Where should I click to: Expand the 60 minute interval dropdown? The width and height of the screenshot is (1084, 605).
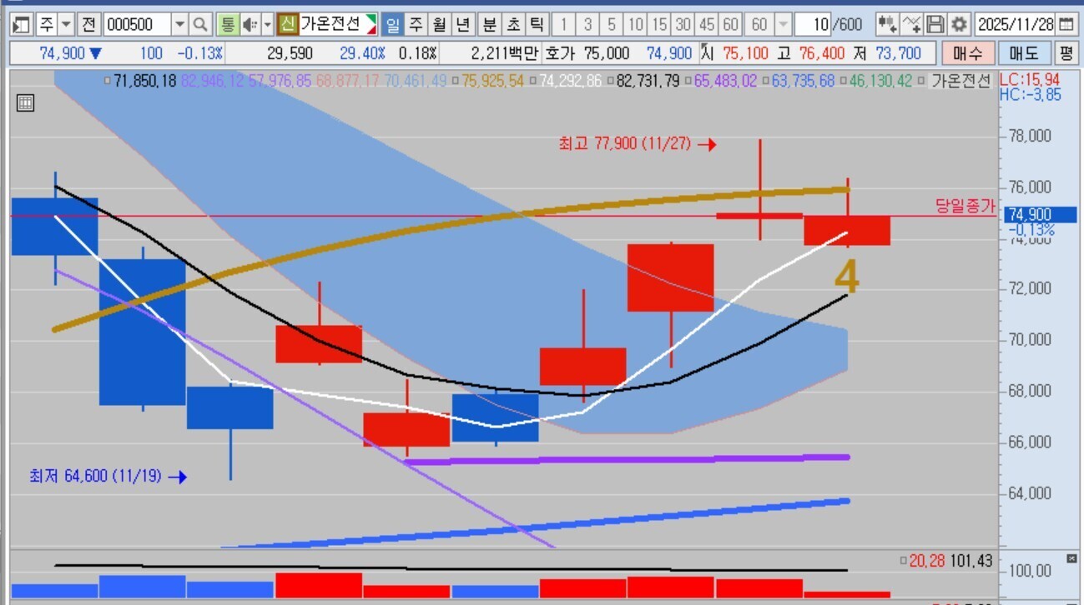click(x=783, y=24)
